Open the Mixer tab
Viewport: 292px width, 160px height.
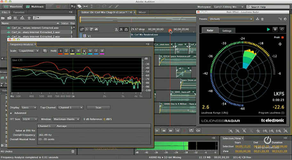(142, 12)
